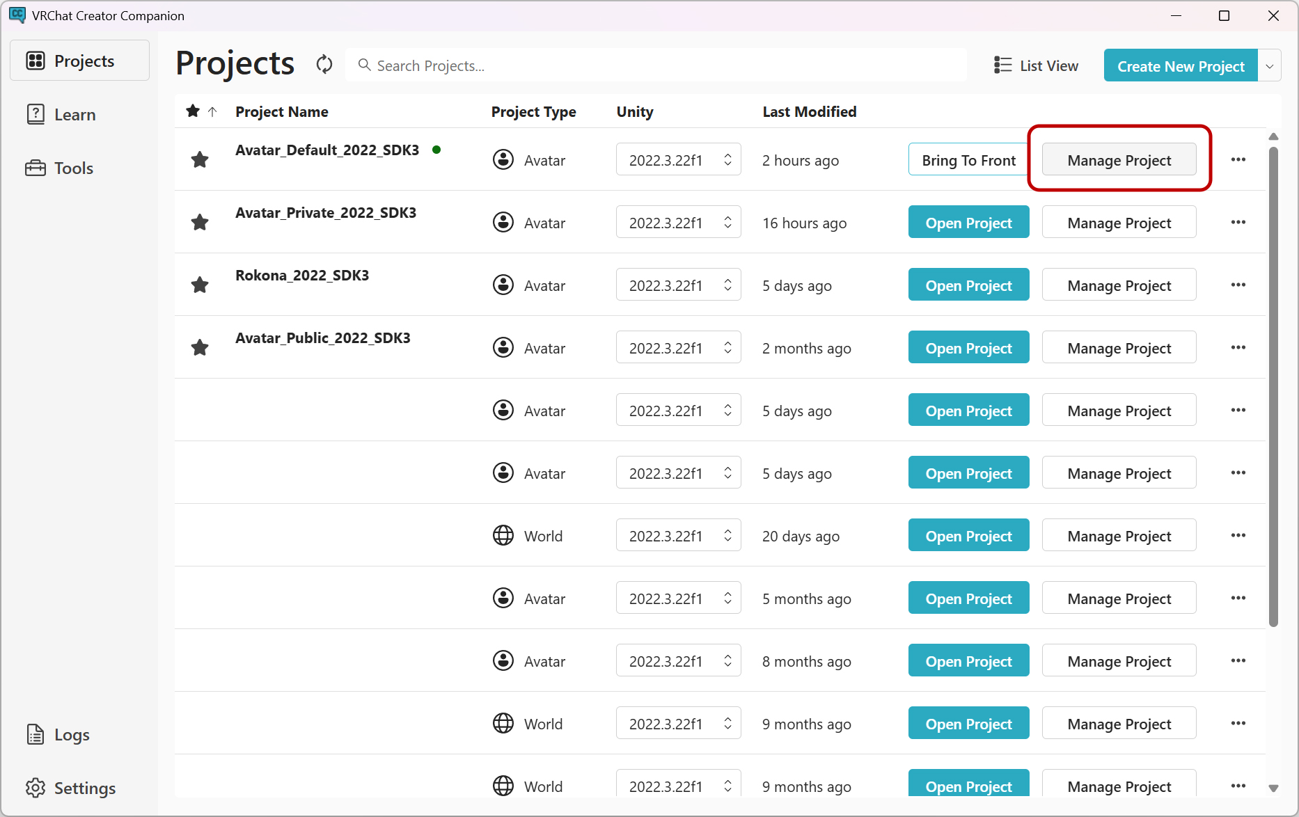Focus the Search Projects field
This screenshot has height=817, width=1299.
656,65
